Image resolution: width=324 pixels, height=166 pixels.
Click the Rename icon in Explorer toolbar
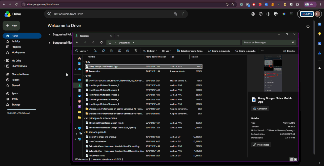pos(119,51)
